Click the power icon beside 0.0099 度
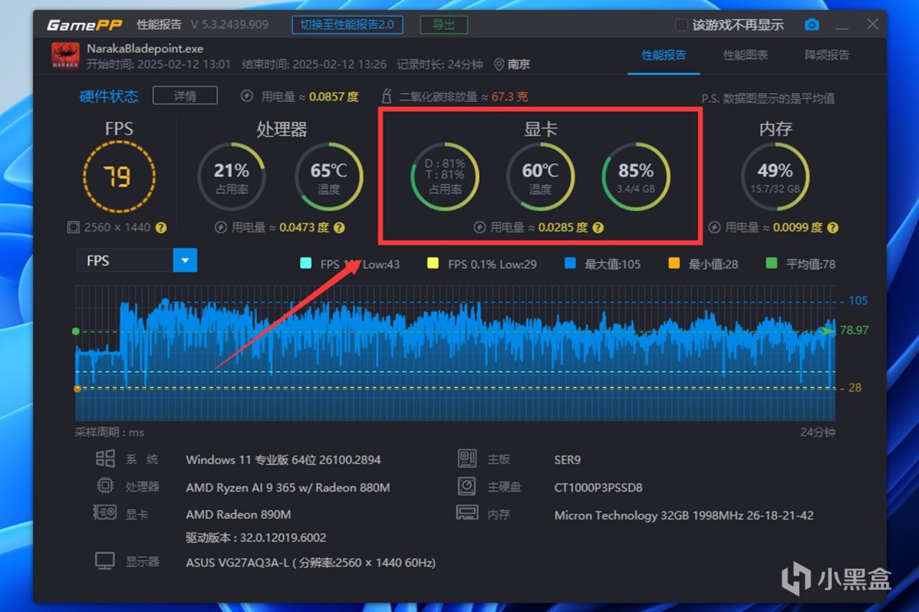The image size is (919, 612). point(714,227)
